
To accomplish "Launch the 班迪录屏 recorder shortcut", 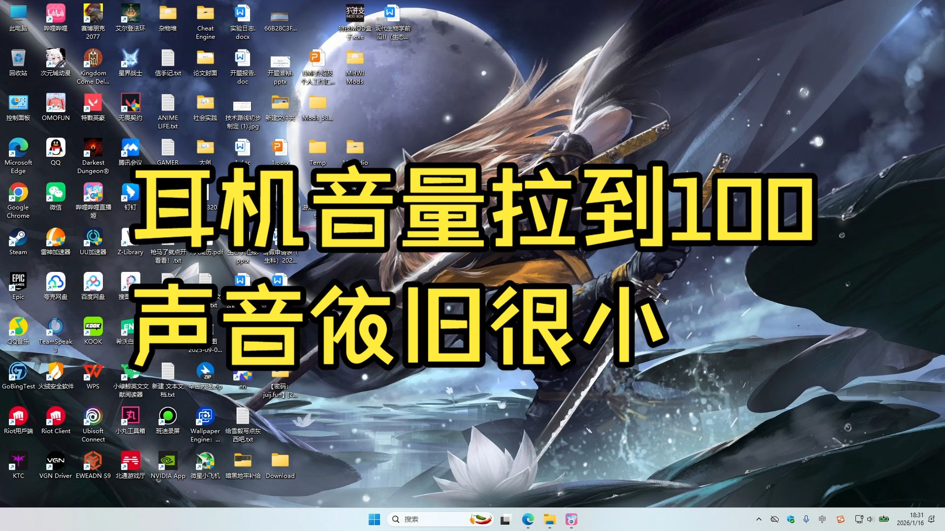I will (x=168, y=421).
